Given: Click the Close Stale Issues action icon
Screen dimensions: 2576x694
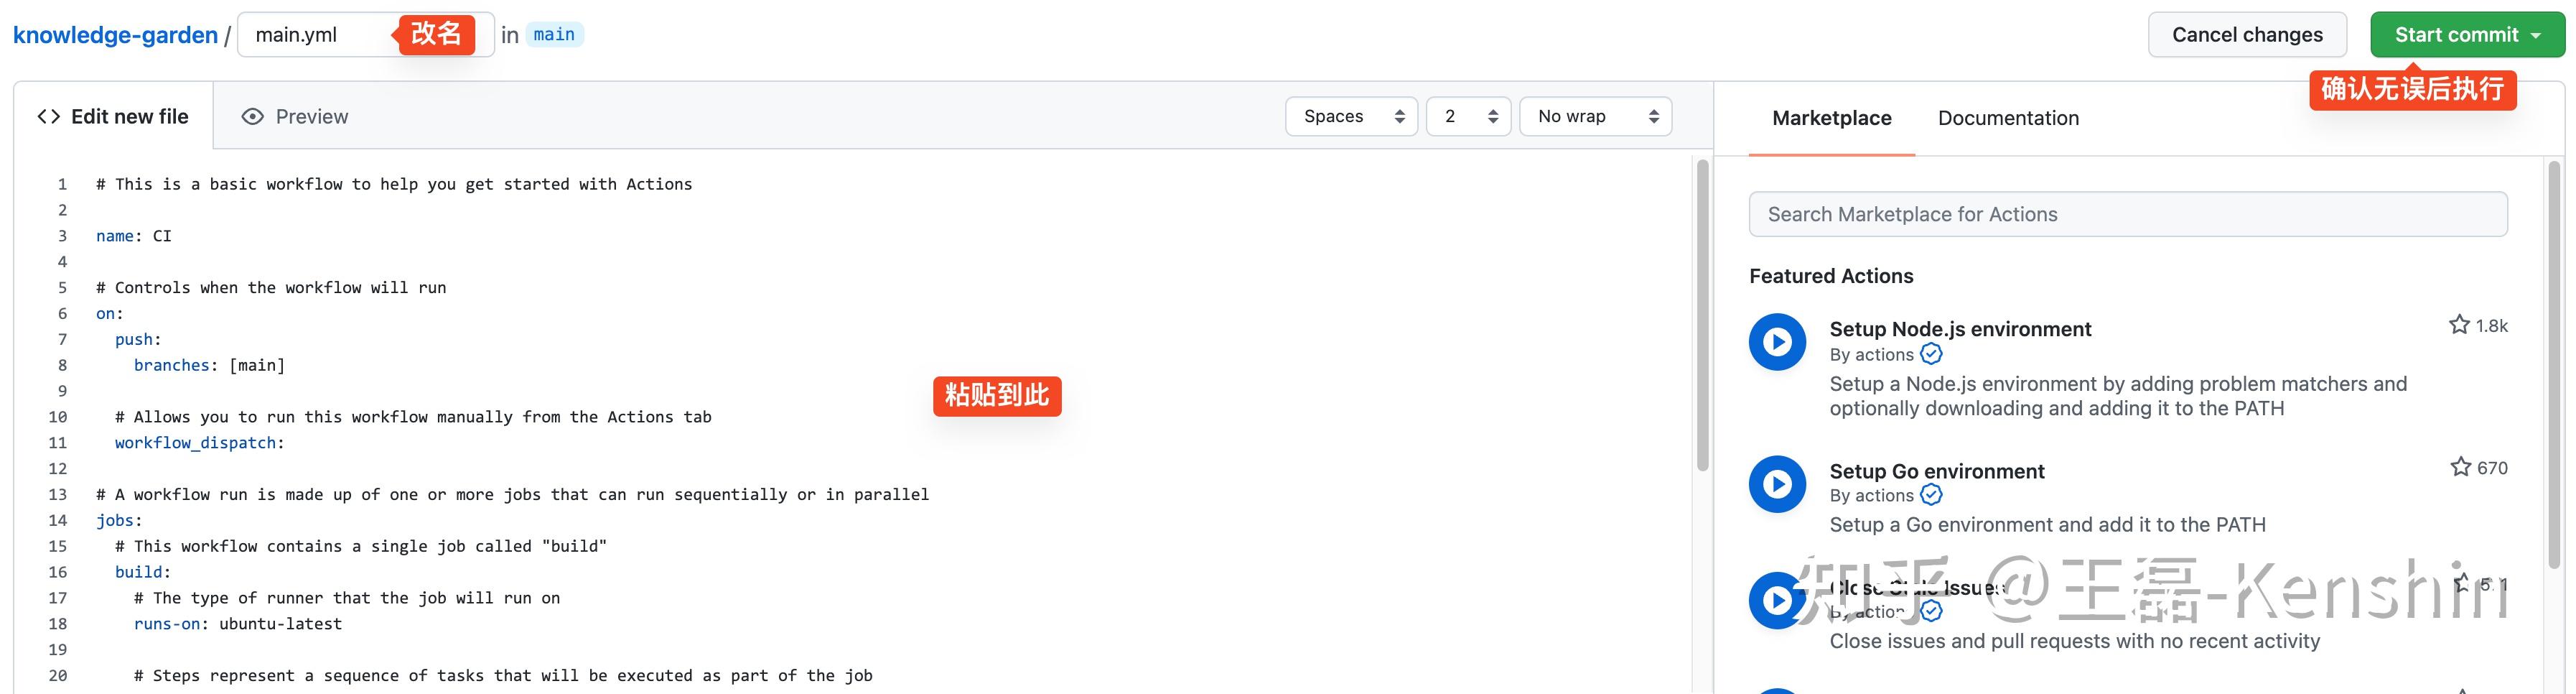Looking at the screenshot, I should pos(1777,601).
